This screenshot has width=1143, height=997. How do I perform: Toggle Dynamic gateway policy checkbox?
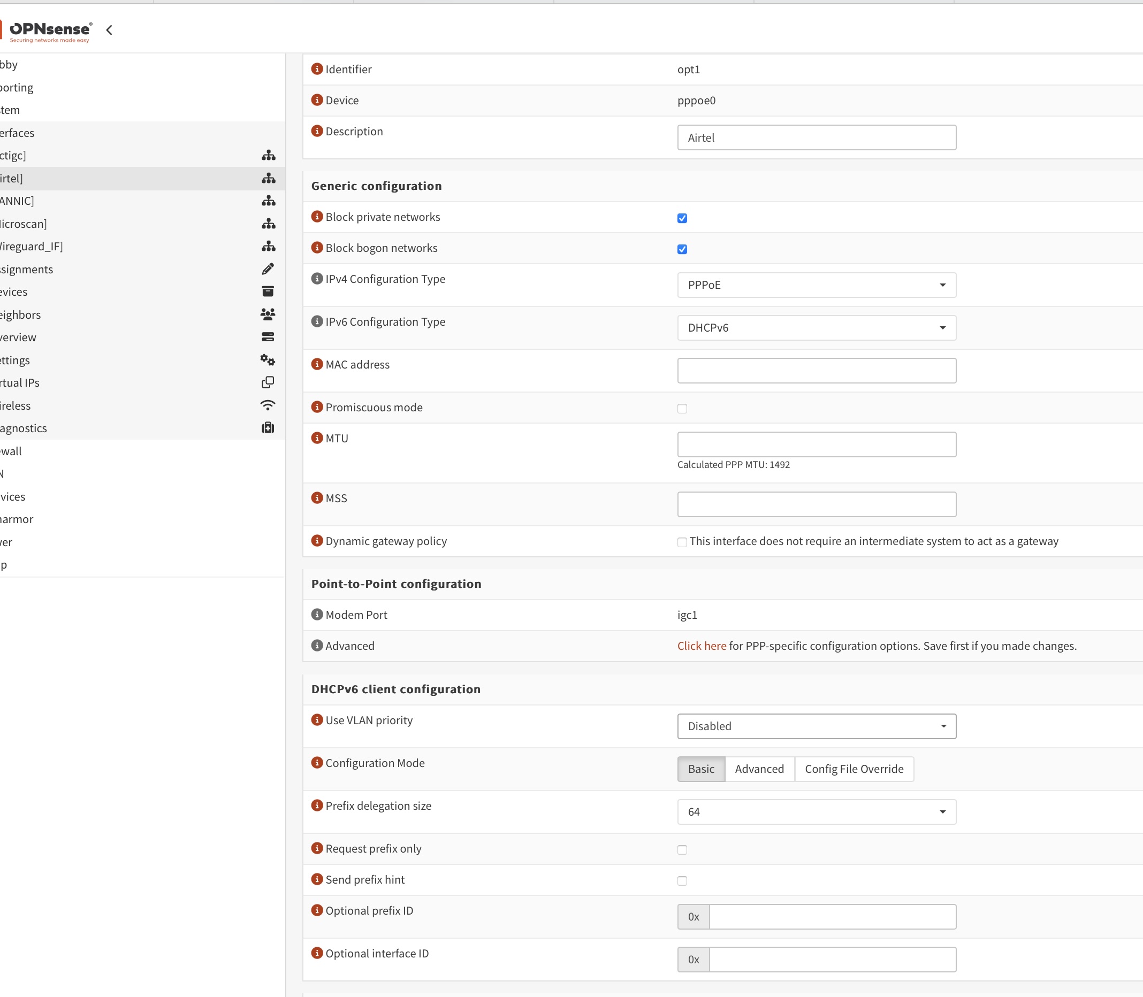pyautogui.click(x=682, y=542)
